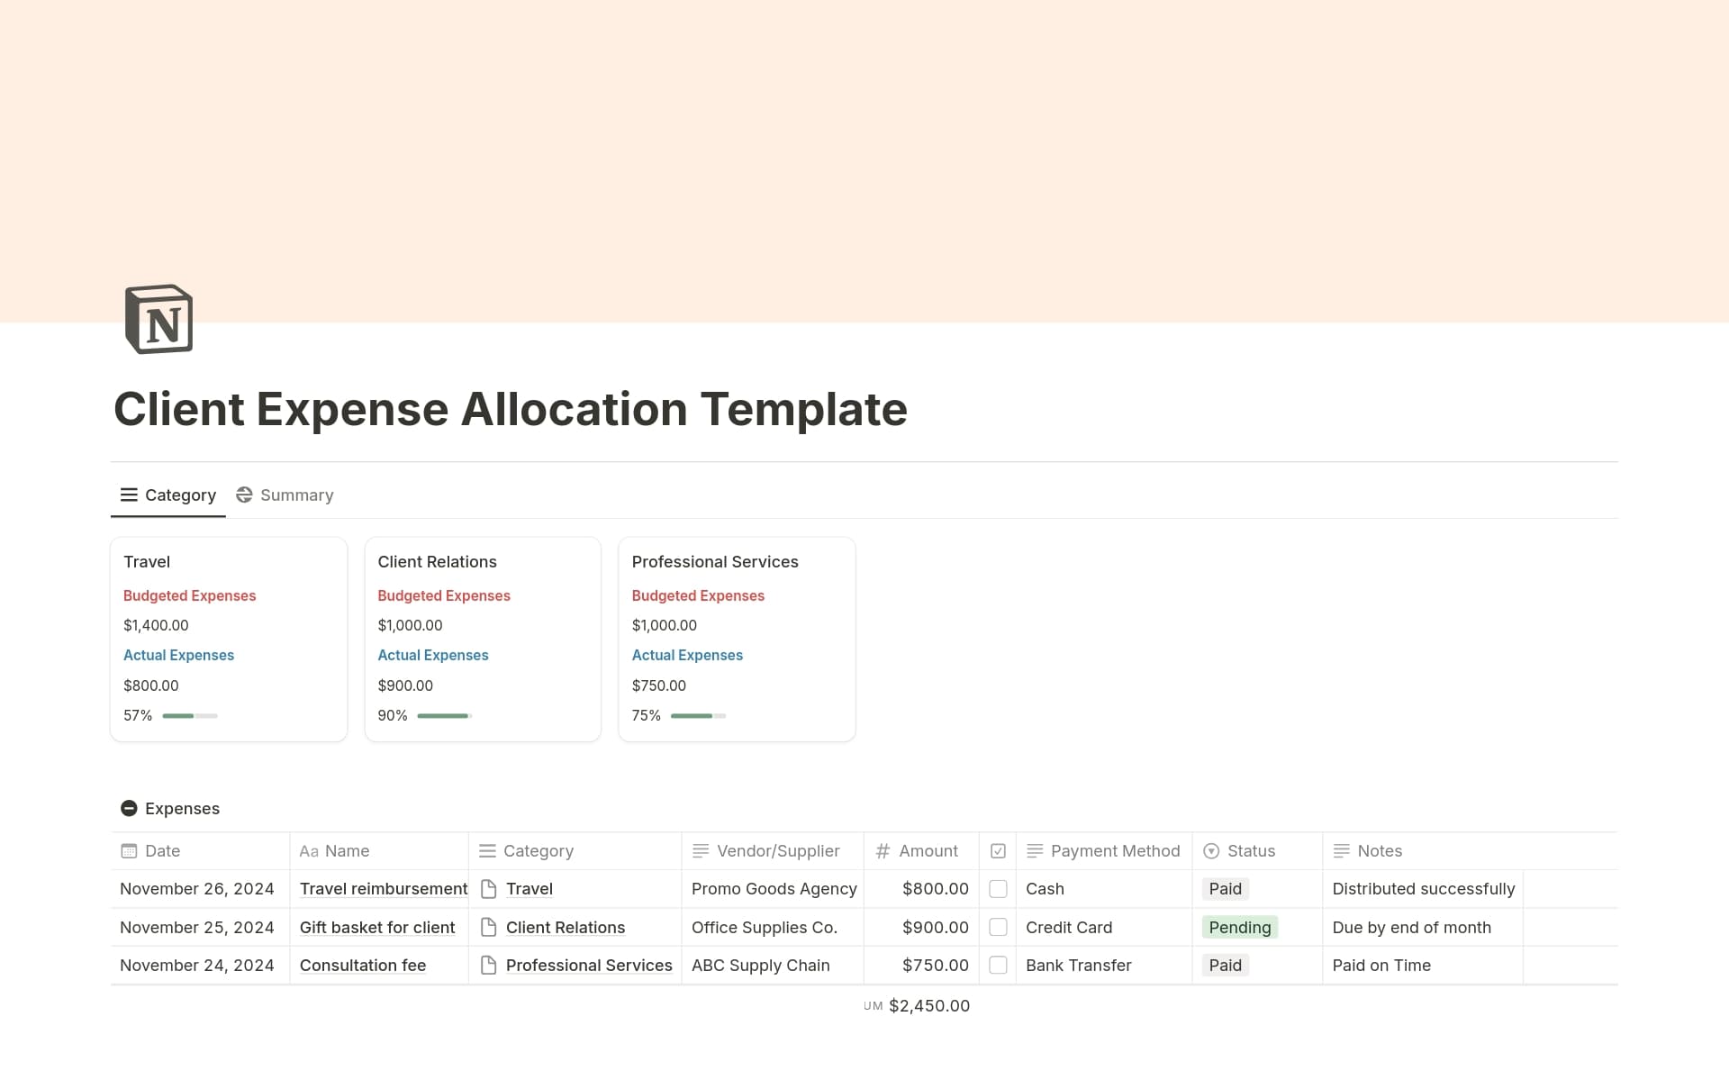Image resolution: width=1729 pixels, height=1080 pixels.
Task: Click the Notion cube page icon
Action: coord(158,319)
